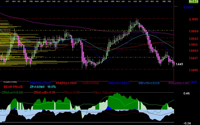Select the 2.3831 price level label

(x=188, y=7)
